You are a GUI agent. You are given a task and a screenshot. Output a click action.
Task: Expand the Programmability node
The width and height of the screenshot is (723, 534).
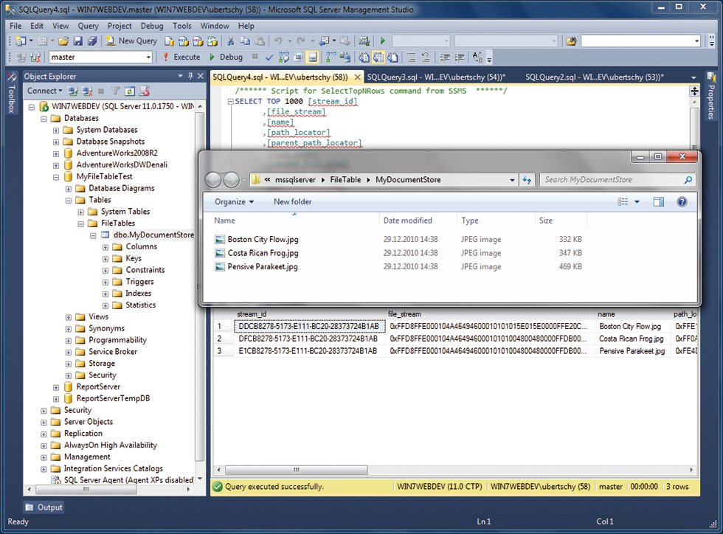68,340
